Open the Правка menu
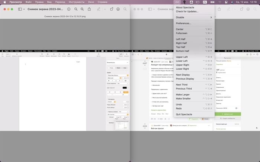This screenshot has height=162, width=260. 39,2
